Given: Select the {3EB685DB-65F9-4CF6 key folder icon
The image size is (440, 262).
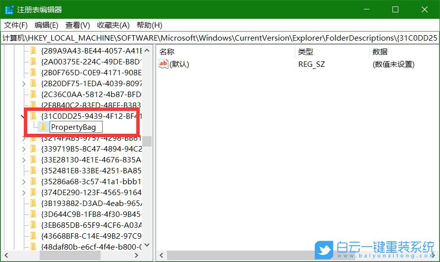Looking at the screenshot, I should click(x=33, y=225).
